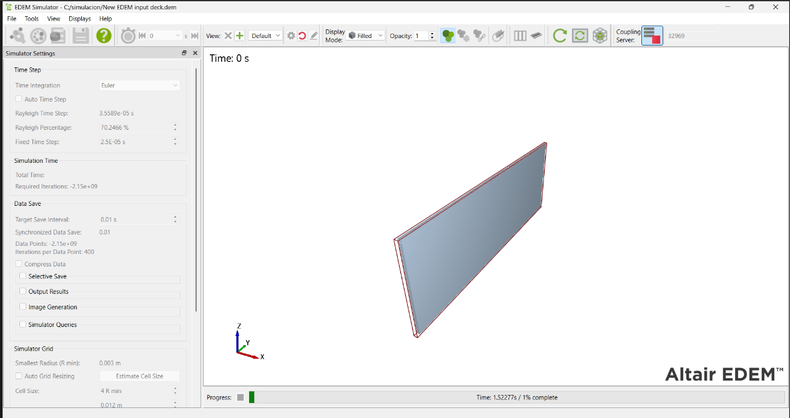Switch to the Simulator module icon
Image resolution: width=790 pixels, height=418 pixels.
coord(38,36)
